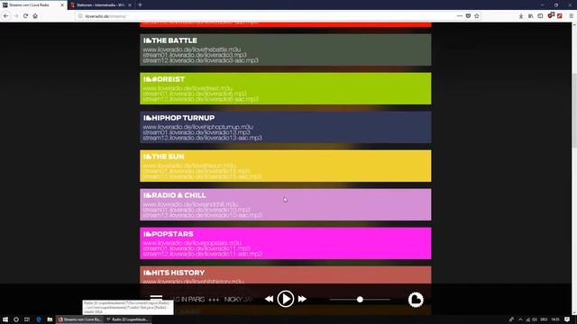The height and width of the screenshot is (324, 577).
Task: Open the Firefox Downloads arrow icon
Action: click(521, 16)
